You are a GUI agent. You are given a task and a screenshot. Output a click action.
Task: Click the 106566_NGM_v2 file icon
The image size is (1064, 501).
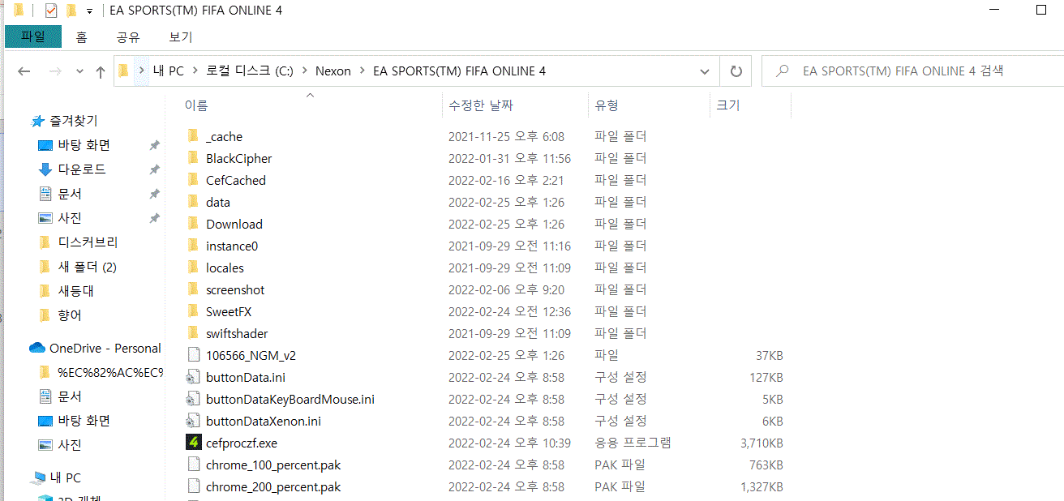coord(193,355)
